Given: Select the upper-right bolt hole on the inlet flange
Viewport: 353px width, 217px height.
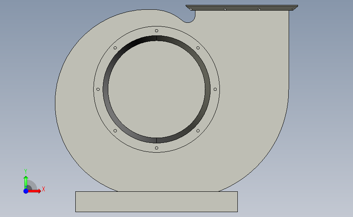Looking at the screenshot, I should [x=198, y=48].
